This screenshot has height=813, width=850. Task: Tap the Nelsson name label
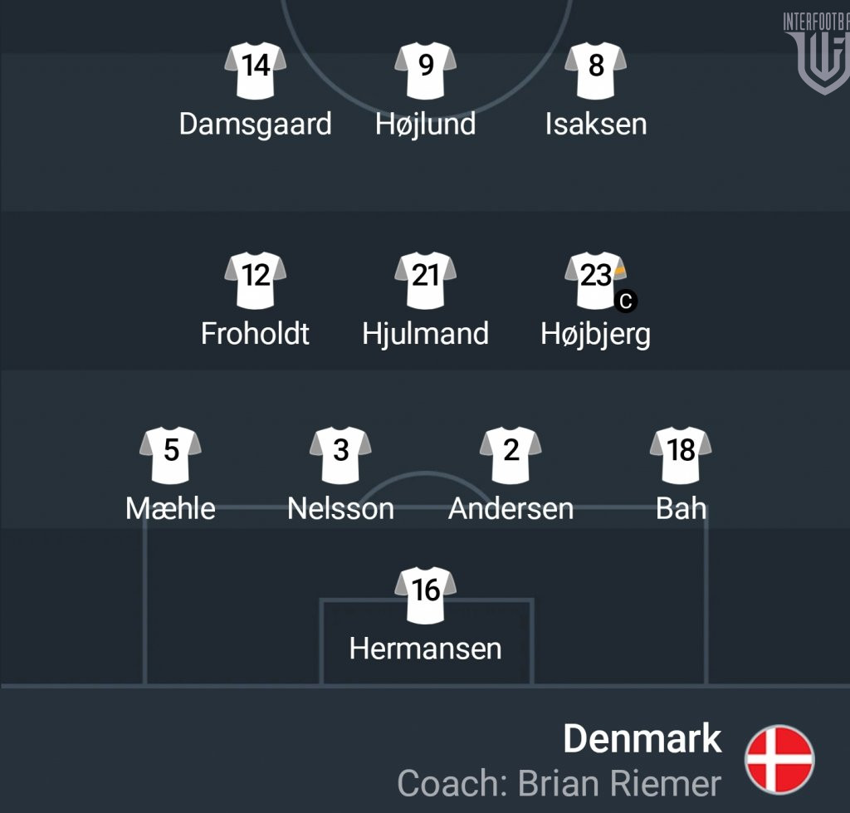tap(340, 509)
